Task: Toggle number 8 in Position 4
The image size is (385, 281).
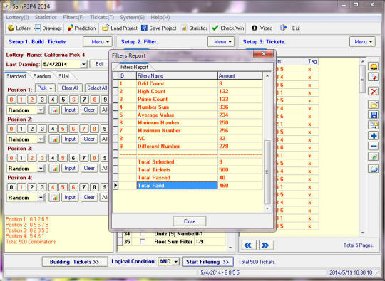Action: (94, 187)
